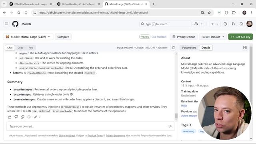Open the Prompt editor
256x144 pixels.
point(184,37)
